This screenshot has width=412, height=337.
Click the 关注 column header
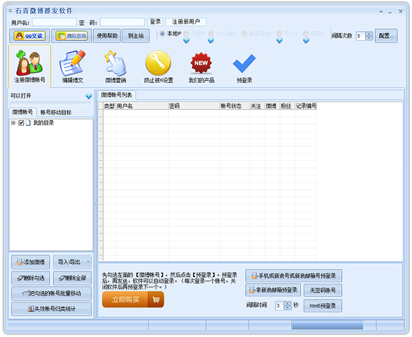pos(257,106)
